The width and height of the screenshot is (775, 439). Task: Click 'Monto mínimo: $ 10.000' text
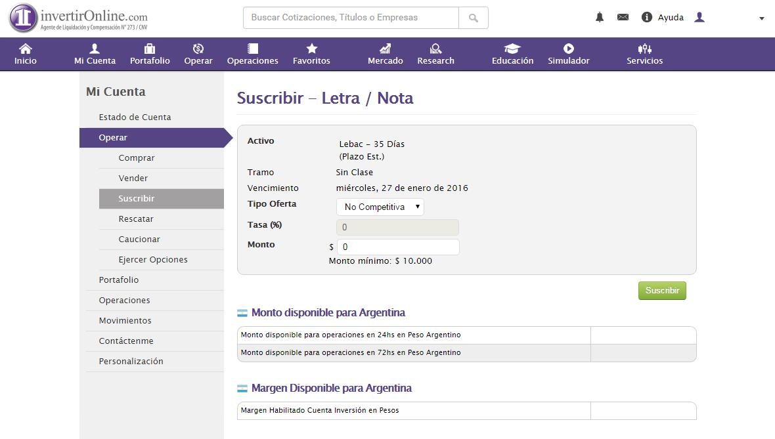click(x=380, y=261)
